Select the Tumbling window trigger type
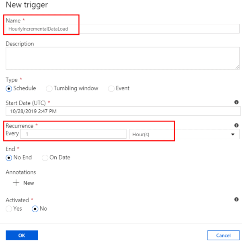The image size is (242, 242). tap(49, 88)
